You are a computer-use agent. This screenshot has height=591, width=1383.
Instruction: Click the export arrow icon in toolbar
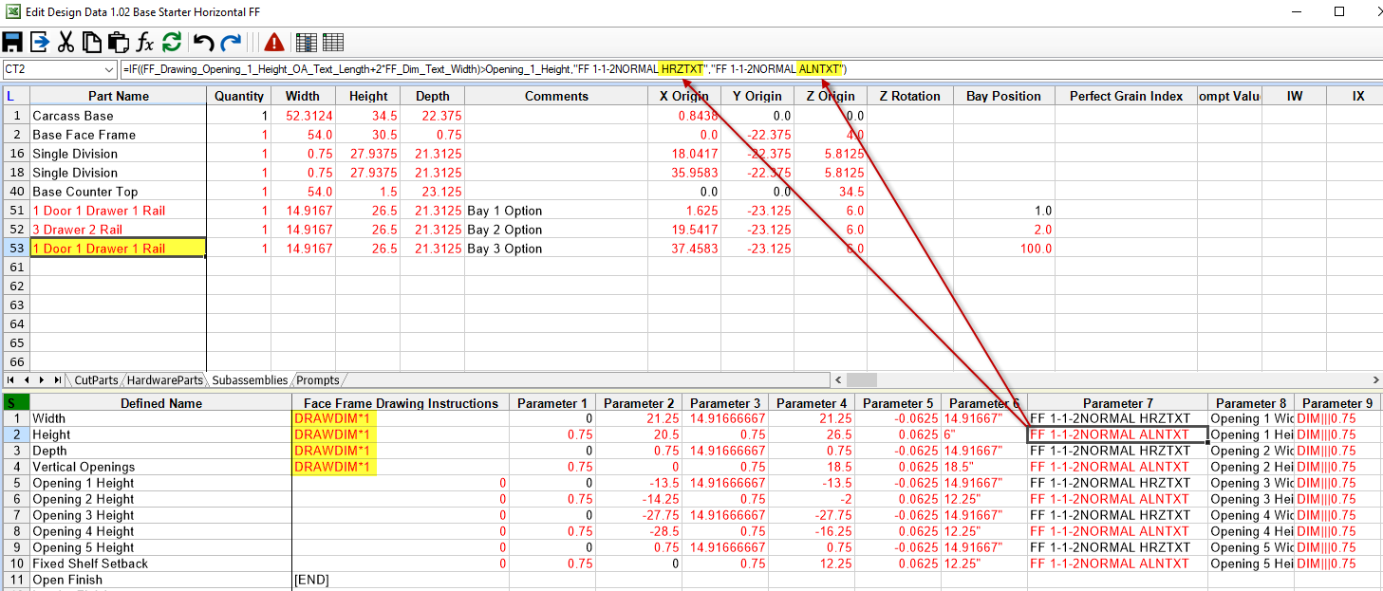40,42
